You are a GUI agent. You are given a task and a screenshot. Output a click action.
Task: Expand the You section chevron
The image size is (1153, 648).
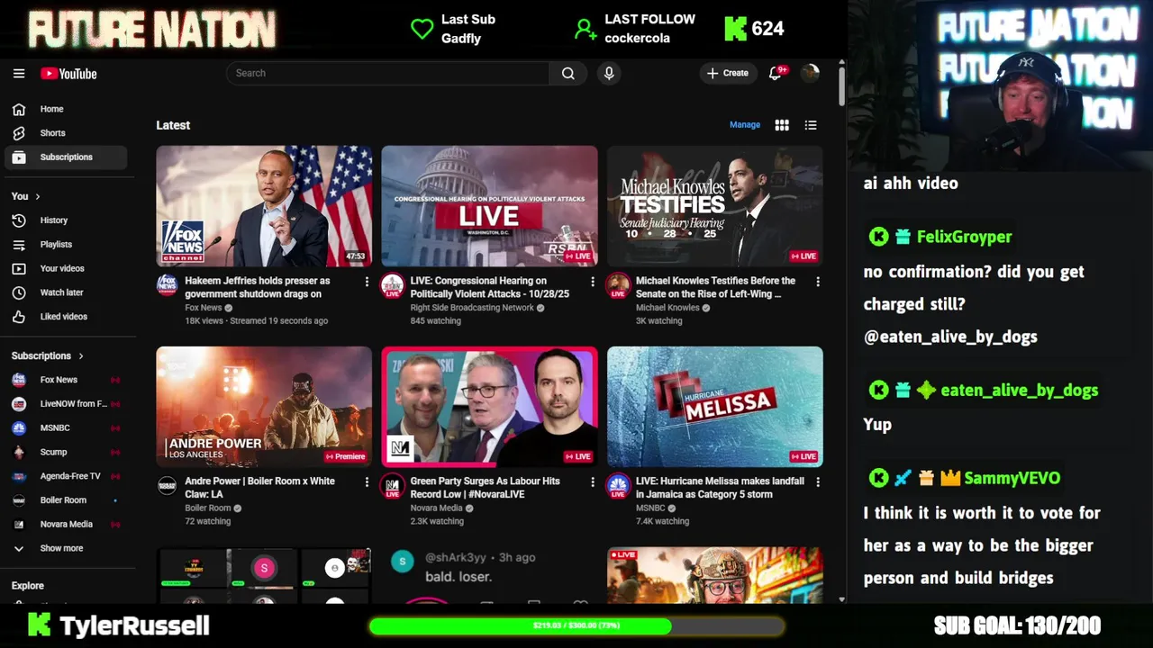[38, 196]
